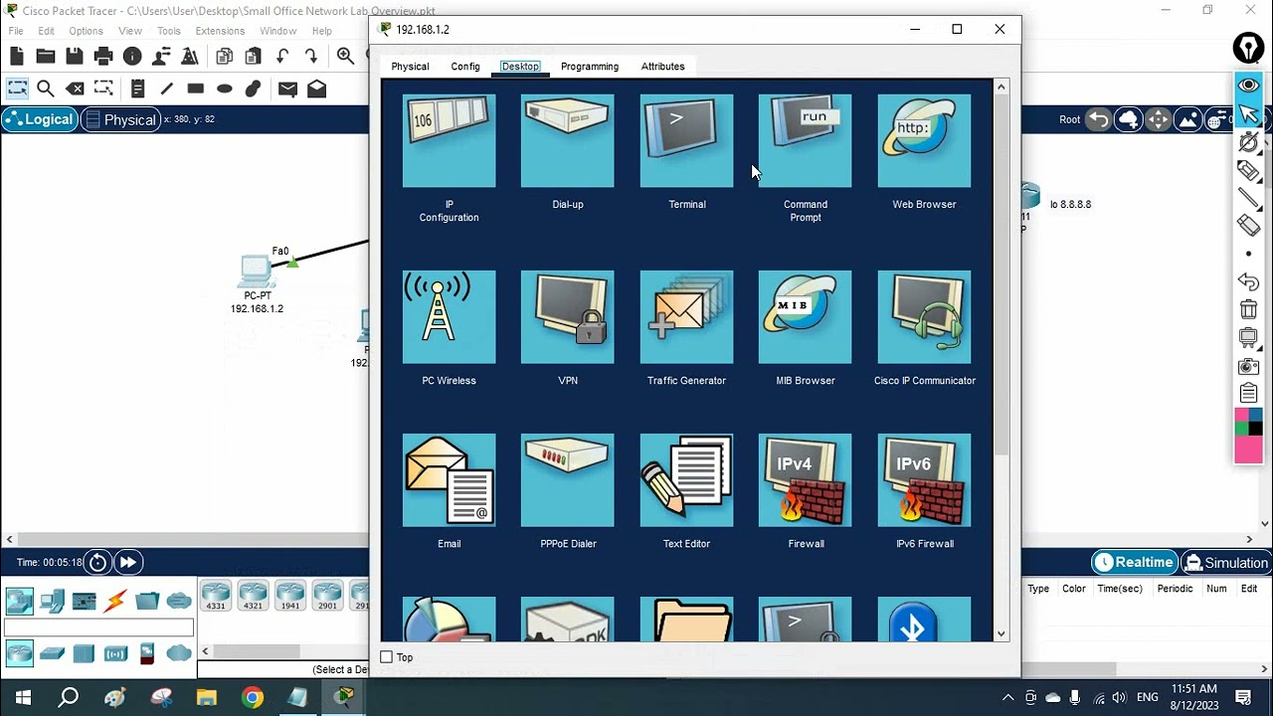Click the device search input field
Viewport: 1273px width, 716px height.
tap(98, 628)
